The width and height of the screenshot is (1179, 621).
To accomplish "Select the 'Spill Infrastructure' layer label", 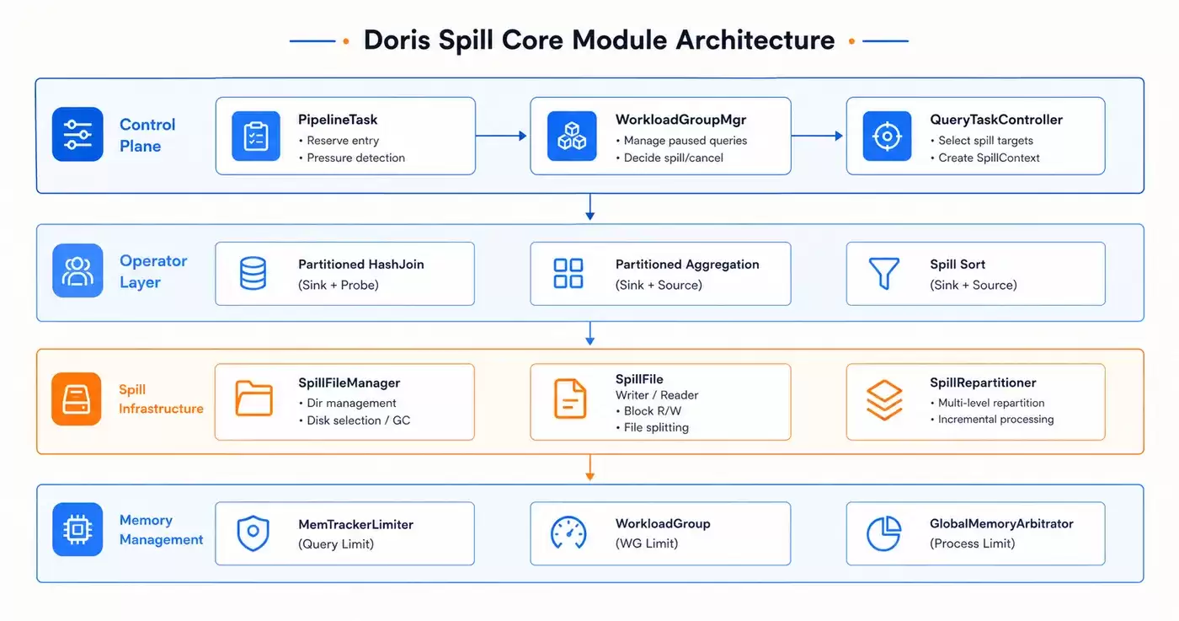I will pos(161,399).
